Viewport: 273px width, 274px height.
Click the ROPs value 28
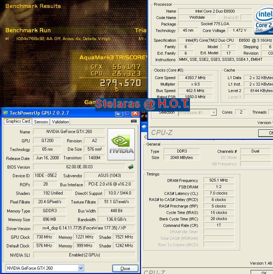[45, 184]
